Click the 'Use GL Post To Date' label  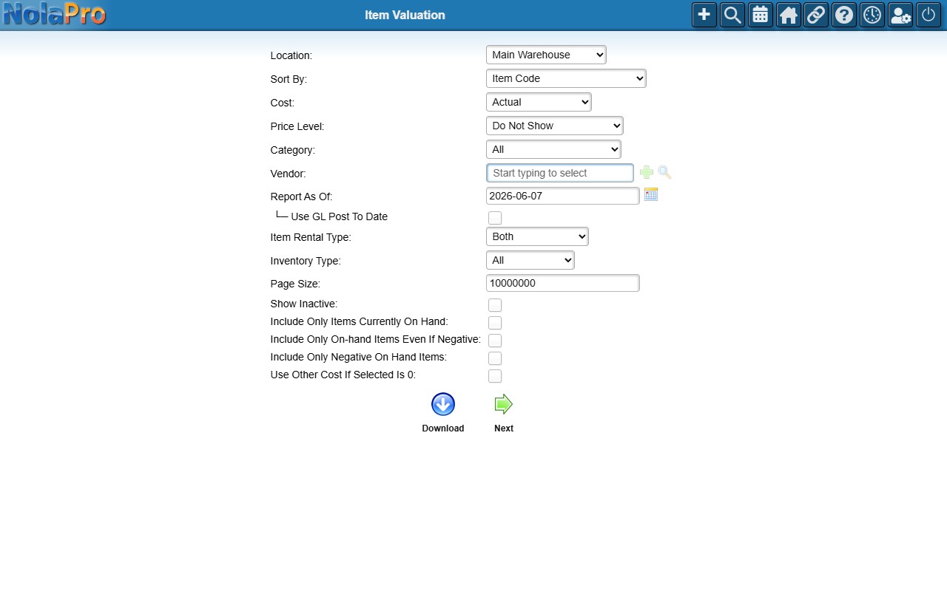pyautogui.click(x=340, y=216)
